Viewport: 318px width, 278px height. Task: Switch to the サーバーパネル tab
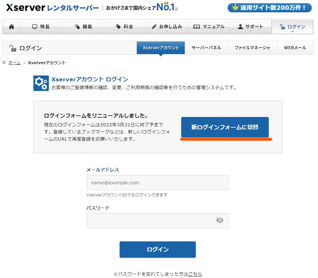coord(206,48)
